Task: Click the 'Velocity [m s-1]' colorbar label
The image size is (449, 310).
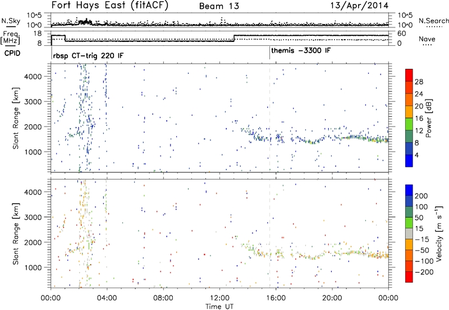Action: click(438, 233)
